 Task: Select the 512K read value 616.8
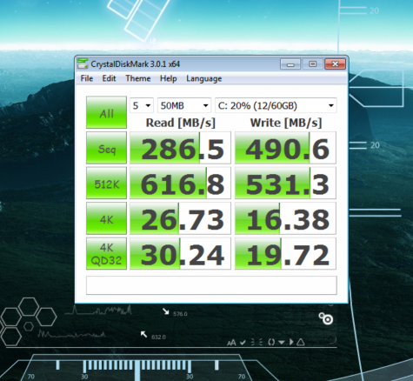[x=180, y=183]
